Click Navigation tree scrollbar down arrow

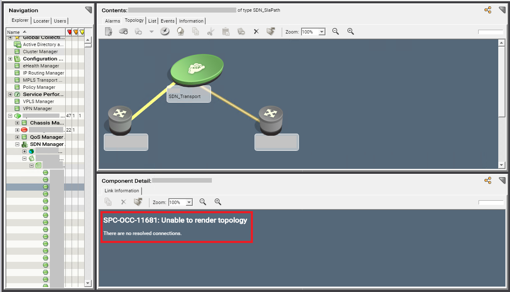pos(88,283)
